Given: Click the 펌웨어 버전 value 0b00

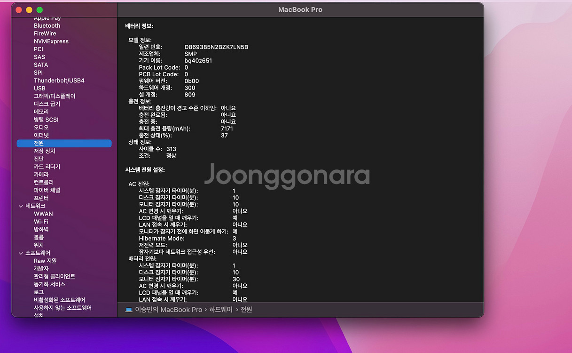Looking at the screenshot, I should 191,81.
